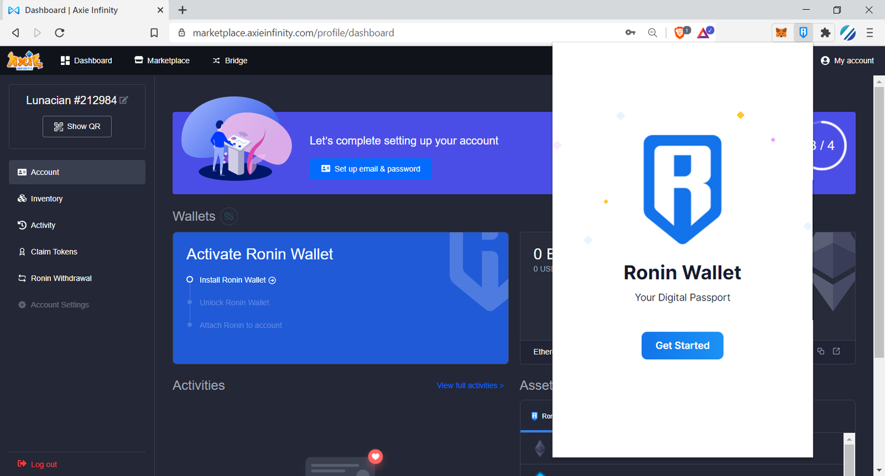
Task: Open the browser hamburger menu
Action: click(870, 33)
